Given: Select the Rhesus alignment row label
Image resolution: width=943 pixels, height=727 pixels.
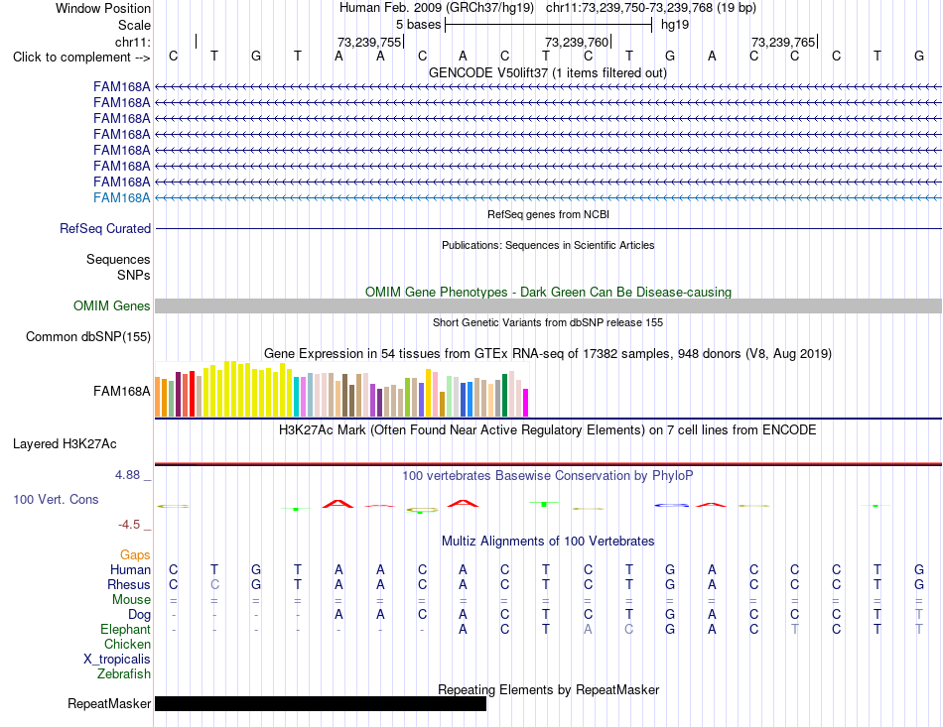Looking at the screenshot, I should [129, 584].
